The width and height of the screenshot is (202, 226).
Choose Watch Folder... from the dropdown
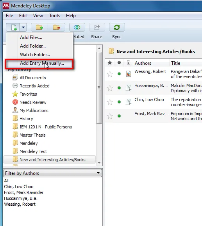tap(40, 55)
